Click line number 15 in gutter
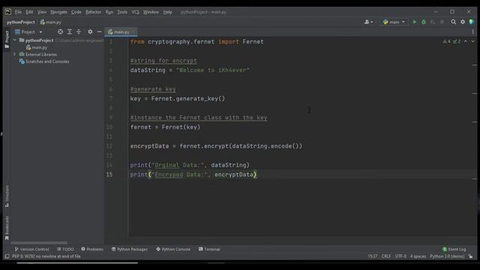Image resolution: width=480 pixels, height=270 pixels. coord(109,175)
